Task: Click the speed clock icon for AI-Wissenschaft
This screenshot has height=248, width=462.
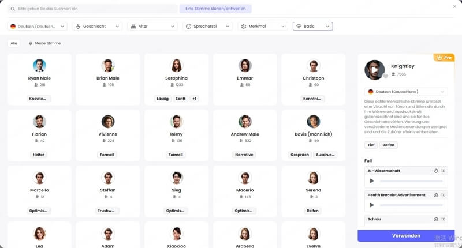Action: click(436, 171)
